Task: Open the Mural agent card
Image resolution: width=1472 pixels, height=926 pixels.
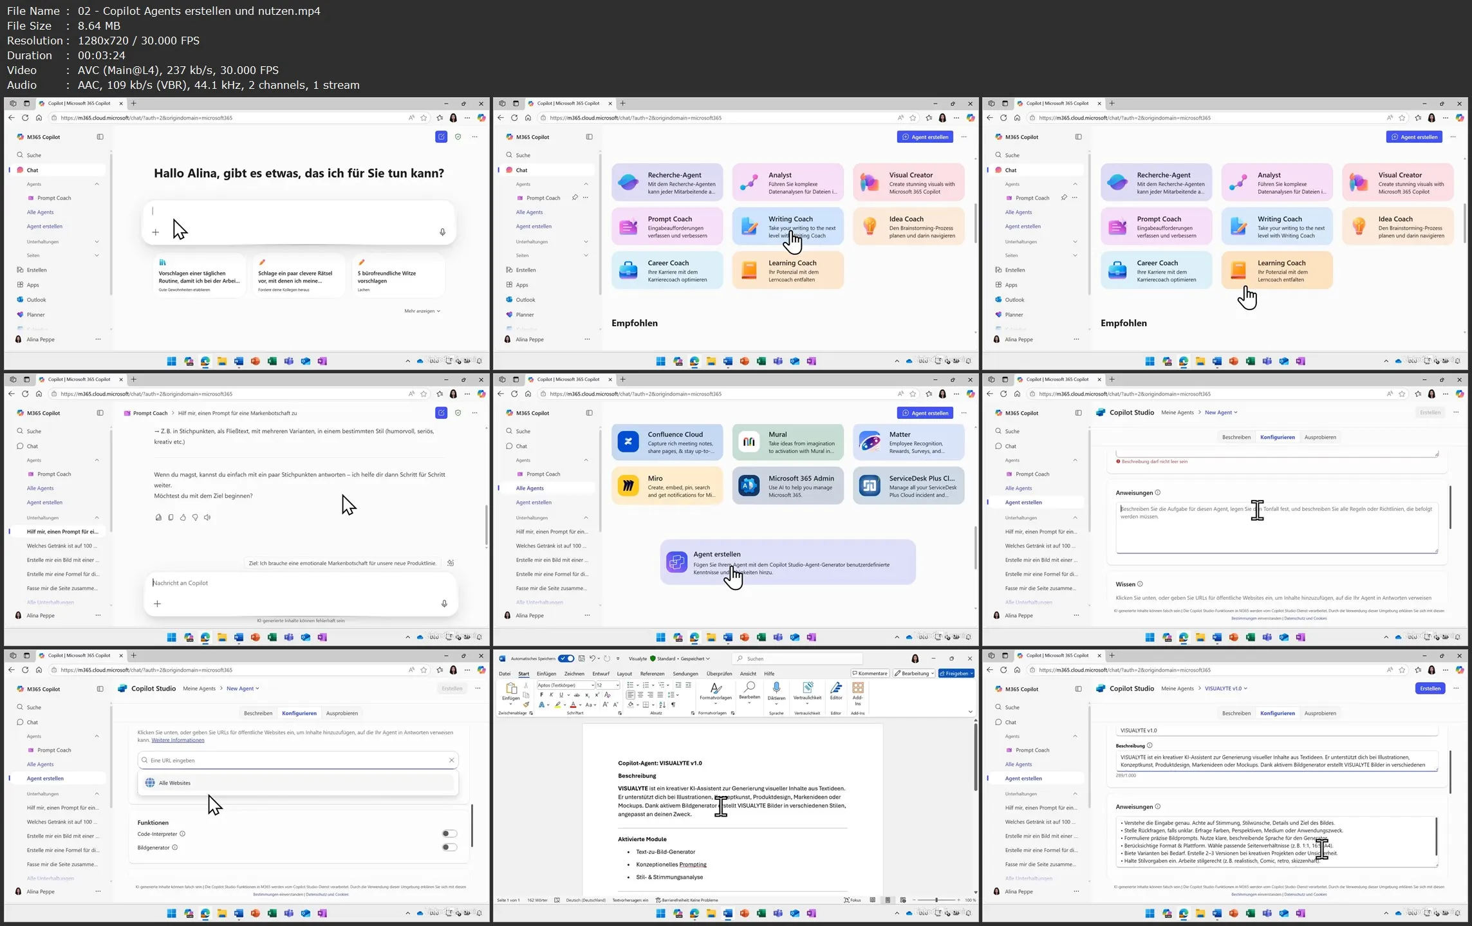Action: pos(788,442)
